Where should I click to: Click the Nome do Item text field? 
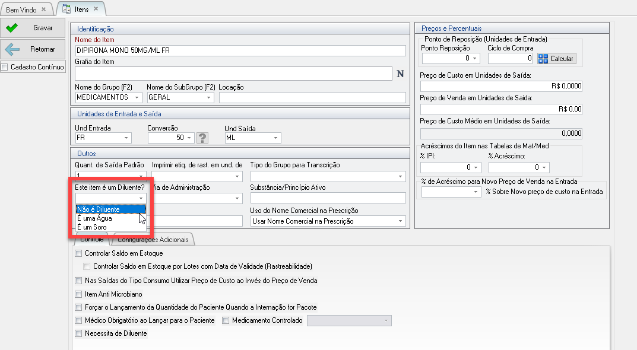240,51
